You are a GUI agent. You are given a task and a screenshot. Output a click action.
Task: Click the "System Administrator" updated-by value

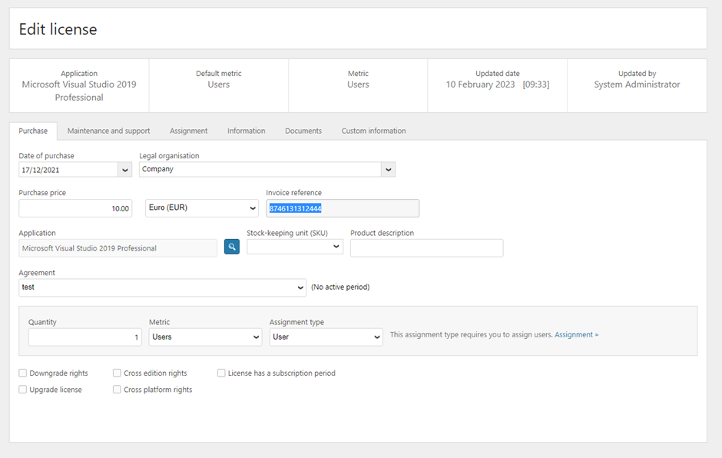pyautogui.click(x=637, y=85)
